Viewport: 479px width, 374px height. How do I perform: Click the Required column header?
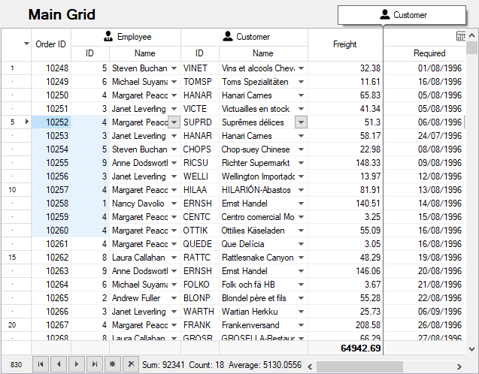click(429, 53)
